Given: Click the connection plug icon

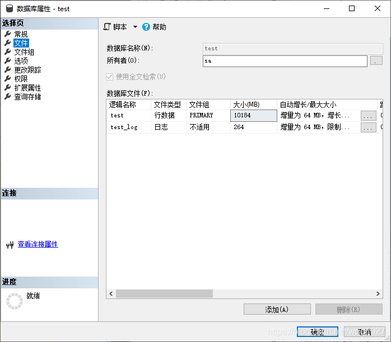Looking at the screenshot, I should point(10,245).
